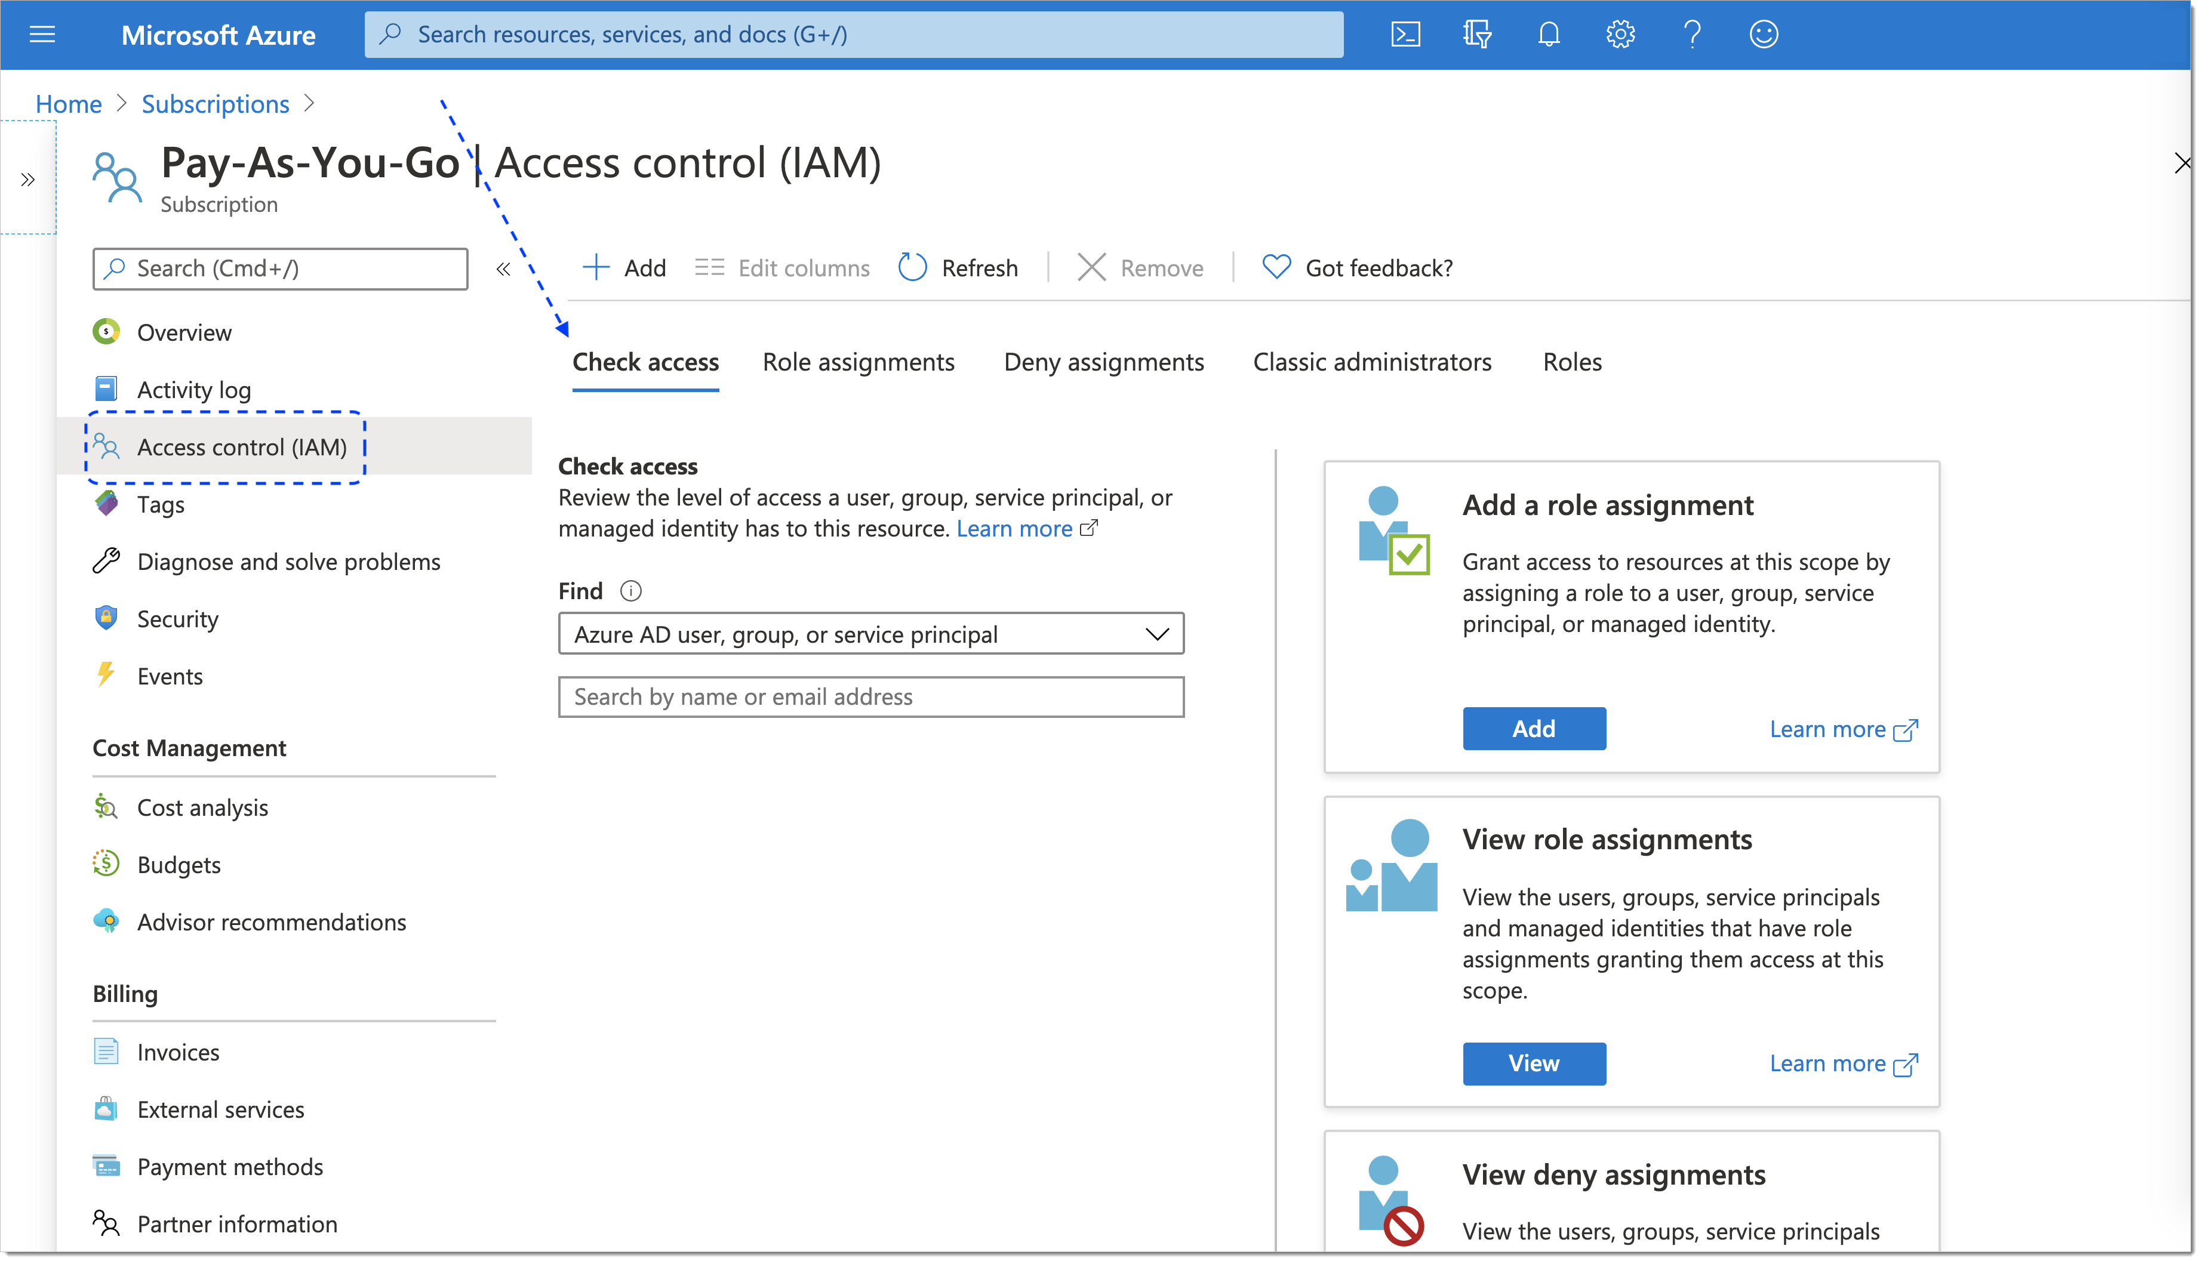2200x1261 pixels.
Task: Open the hamburger portal menu
Action: pos(42,35)
